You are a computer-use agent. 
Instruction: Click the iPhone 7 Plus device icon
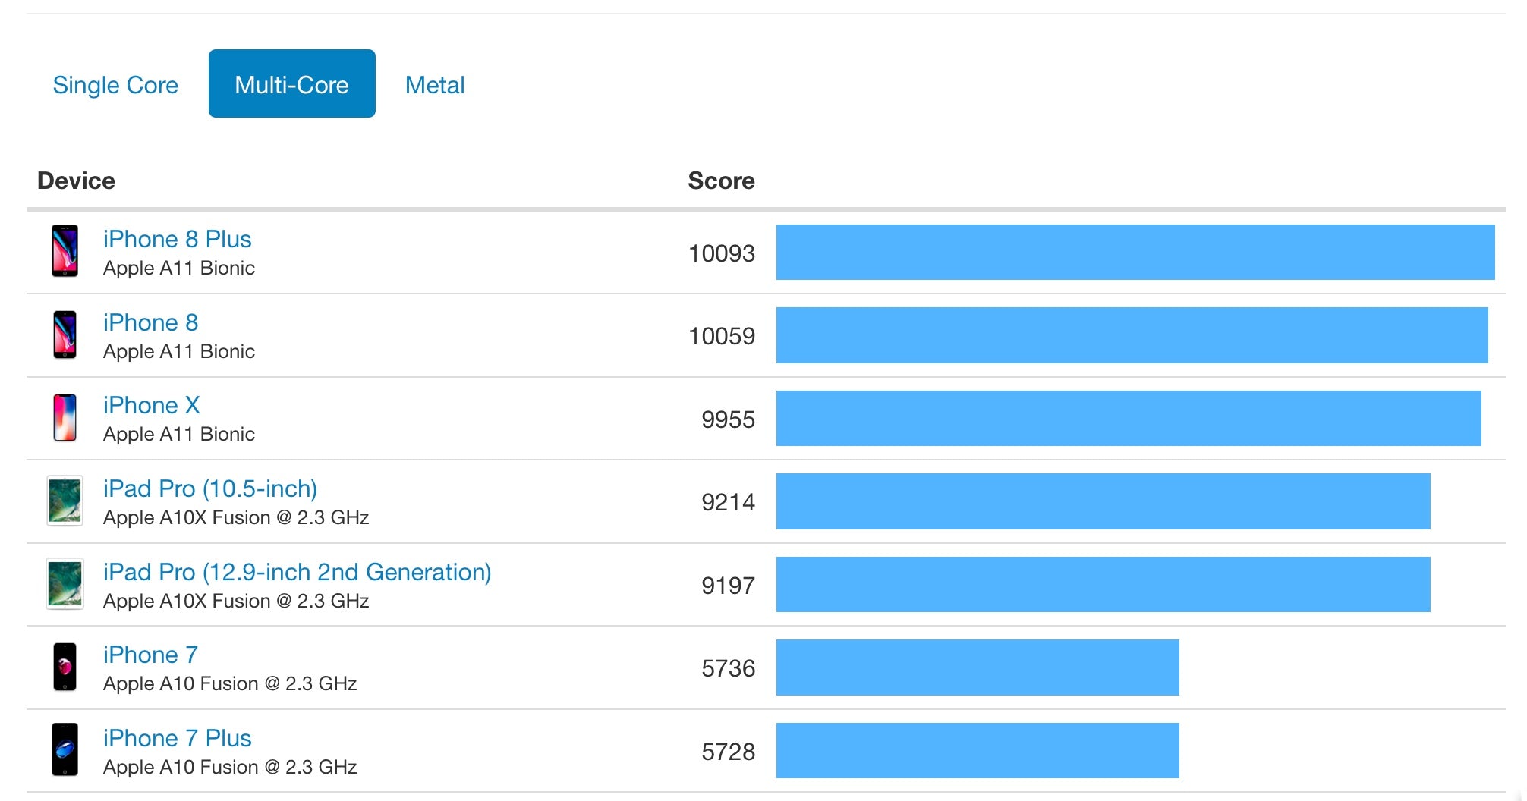click(x=65, y=750)
